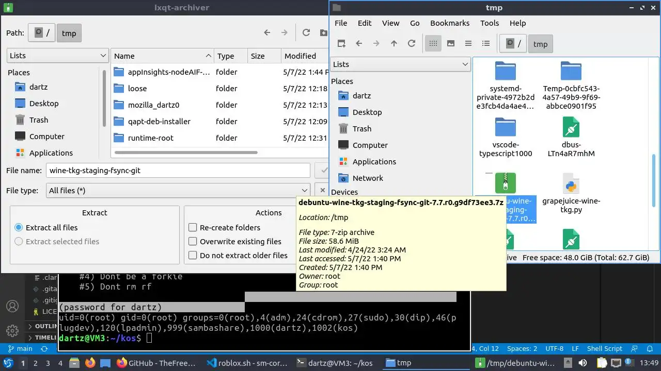Image resolution: width=661 pixels, height=371 pixels.
Task: Click Places list scrollbar in archiver dialog
Action: pyautogui.click(x=104, y=98)
